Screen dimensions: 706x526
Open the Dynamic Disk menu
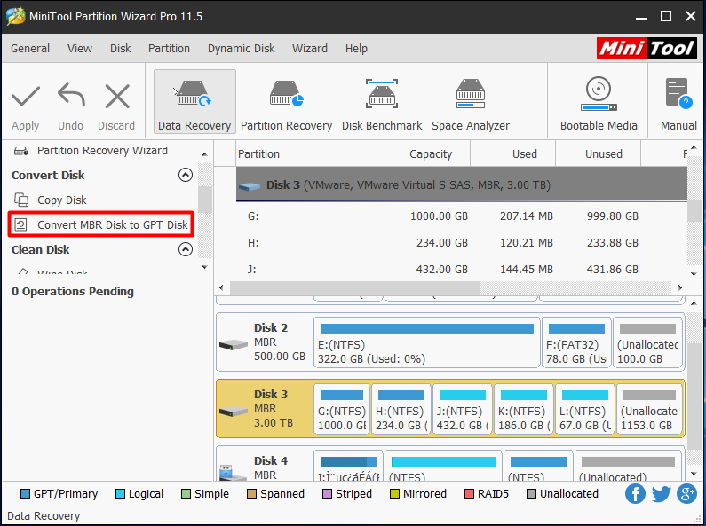[241, 48]
